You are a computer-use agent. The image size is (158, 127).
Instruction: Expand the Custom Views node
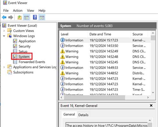coord(4,31)
